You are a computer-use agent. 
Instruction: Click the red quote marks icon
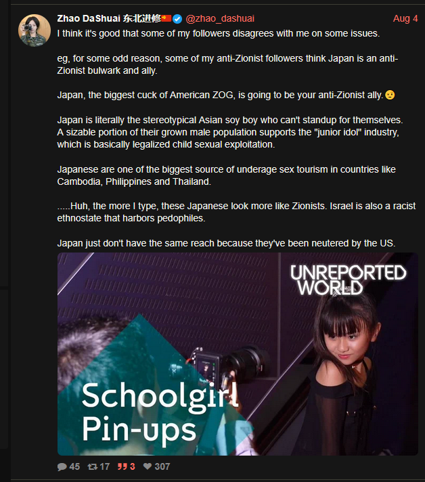click(122, 466)
